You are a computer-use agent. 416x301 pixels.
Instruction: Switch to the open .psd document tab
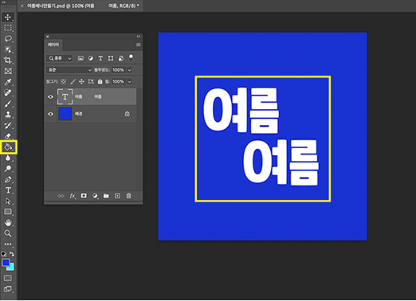click(x=80, y=6)
